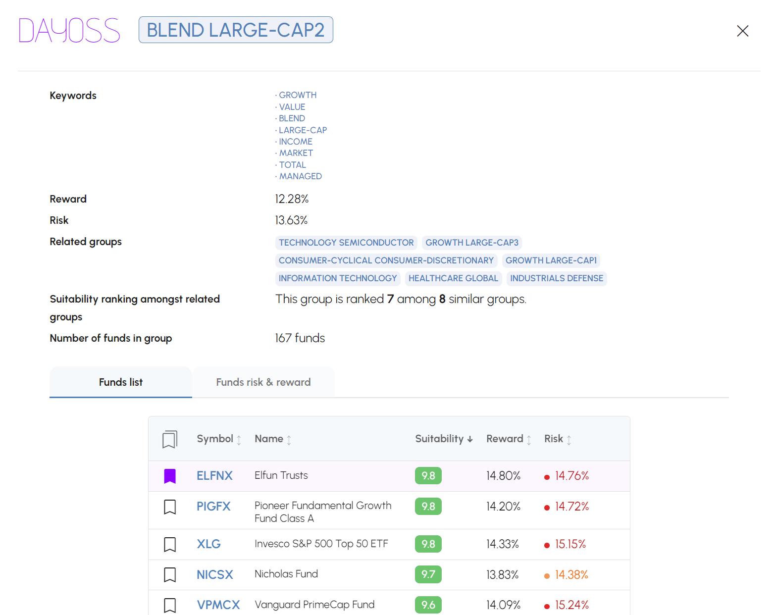
Task: Open Healthcare Global related group
Action: [453, 278]
